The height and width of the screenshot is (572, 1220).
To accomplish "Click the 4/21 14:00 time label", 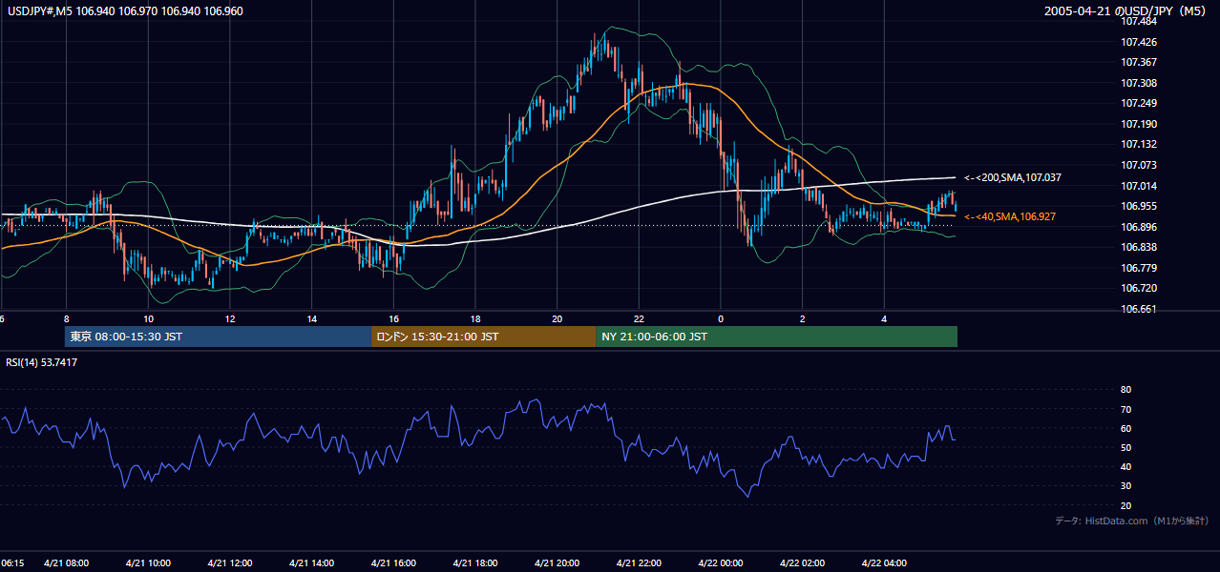I will 311,563.
